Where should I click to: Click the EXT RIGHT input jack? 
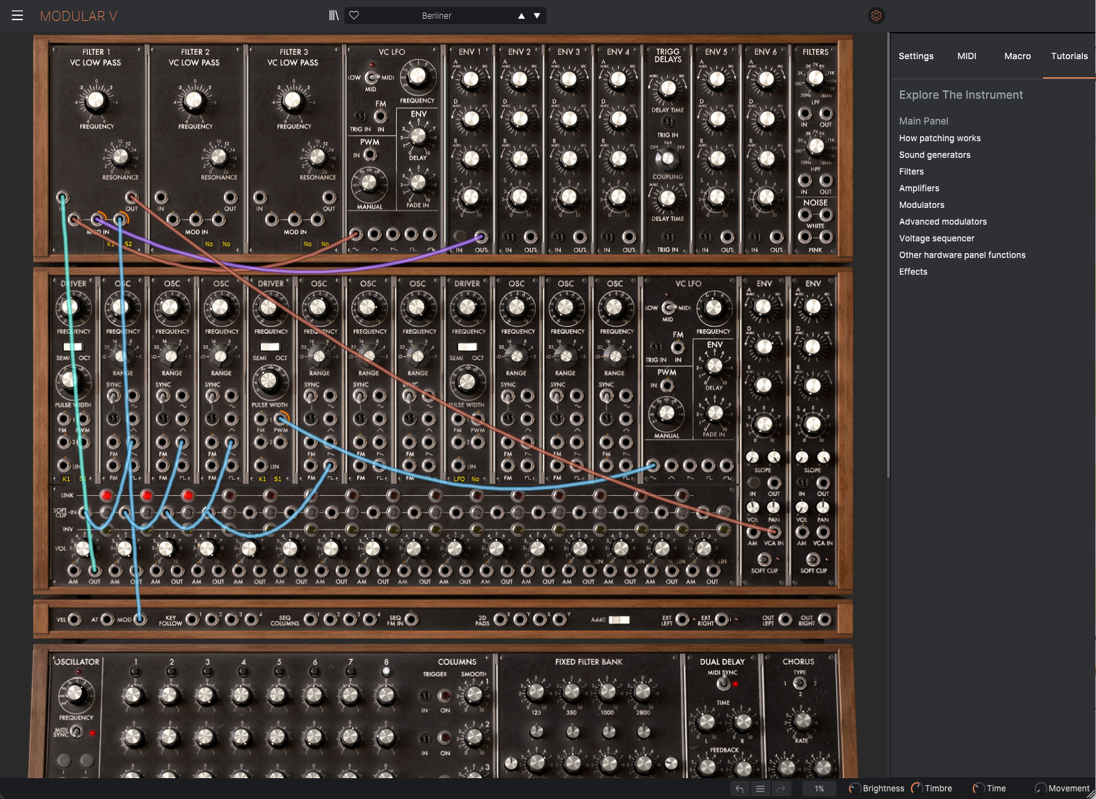tap(723, 619)
